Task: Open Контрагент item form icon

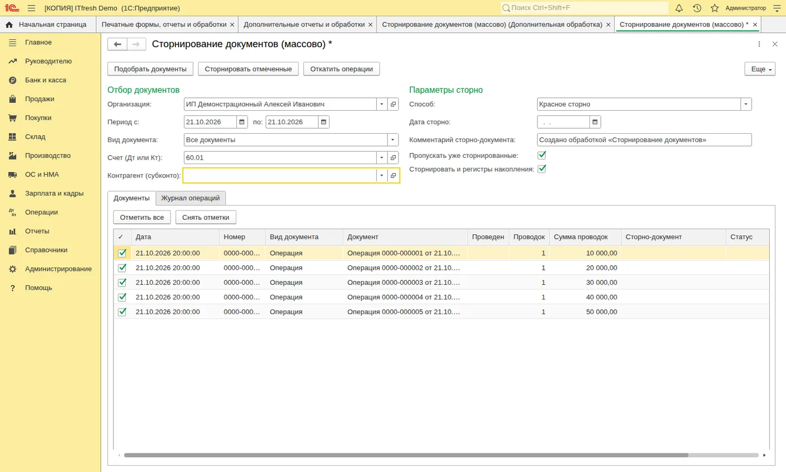Action: point(394,176)
